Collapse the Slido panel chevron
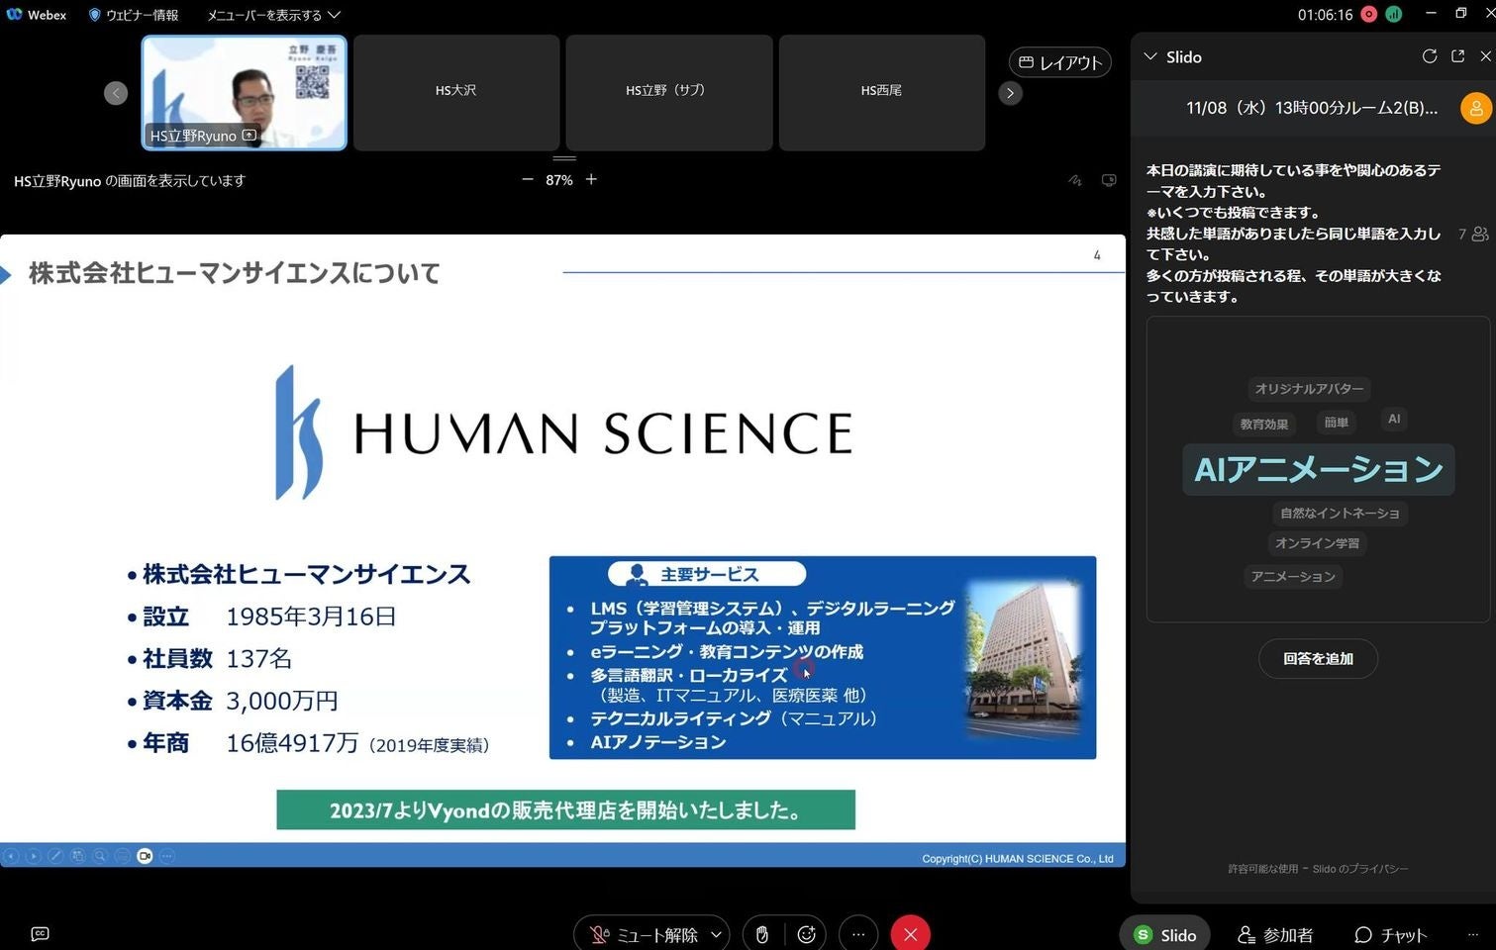This screenshot has width=1496, height=950. [1150, 56]
